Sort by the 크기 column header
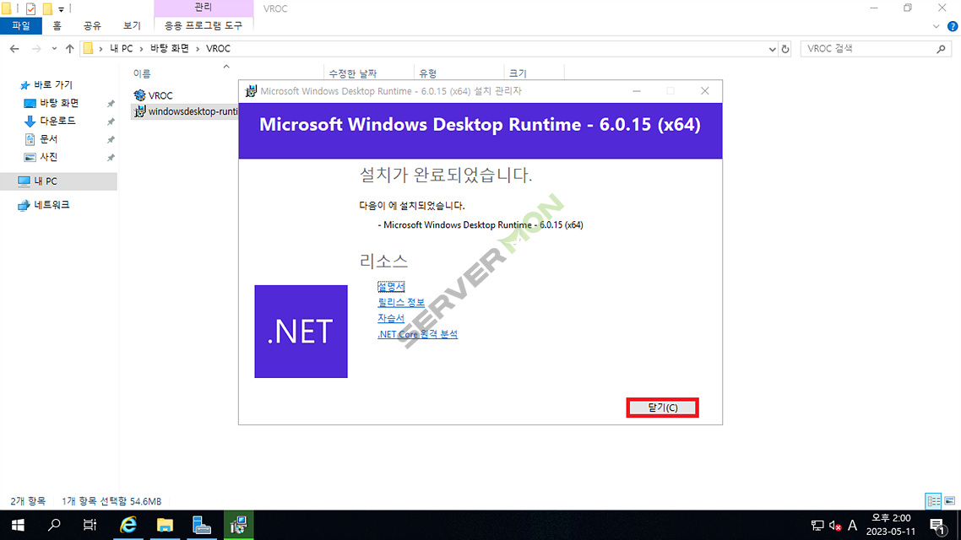 click(518, 73)
